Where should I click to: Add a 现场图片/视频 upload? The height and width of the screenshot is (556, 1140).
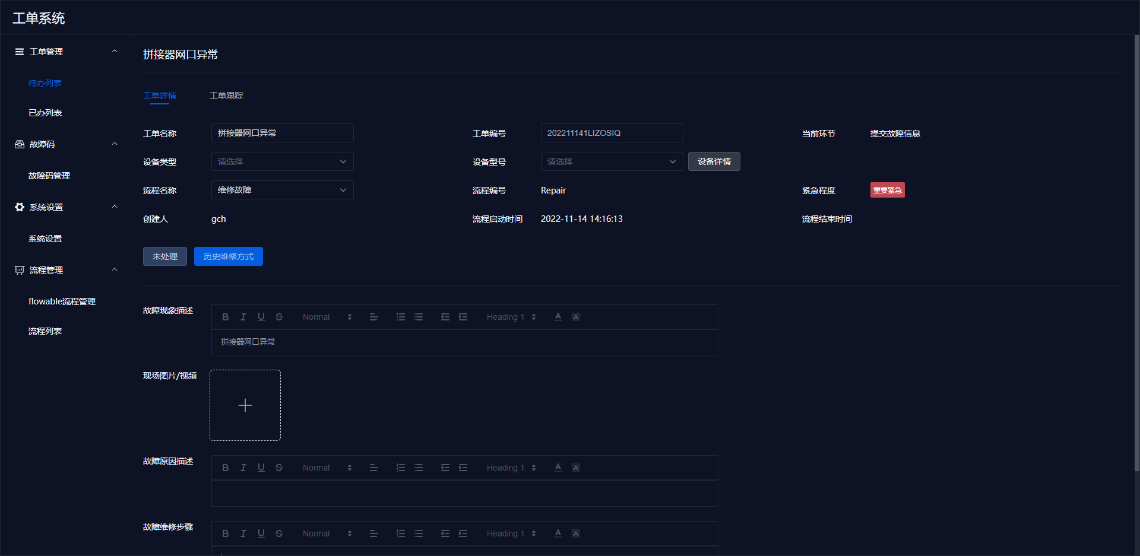point(245,405)
